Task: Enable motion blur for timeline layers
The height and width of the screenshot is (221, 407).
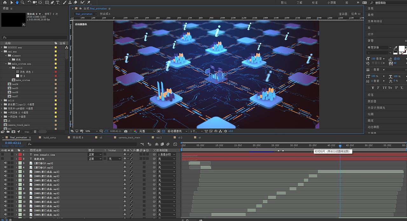Action: tap(168, 144)
